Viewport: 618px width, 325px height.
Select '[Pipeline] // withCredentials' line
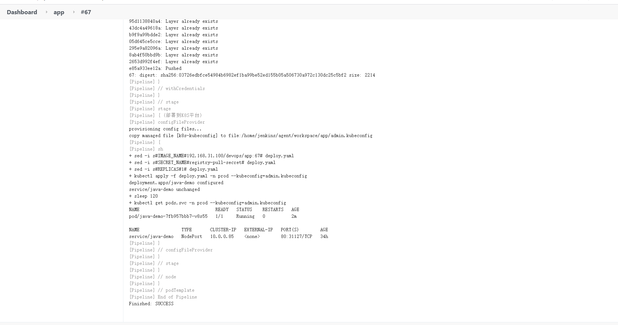click(x=167, y=89)
